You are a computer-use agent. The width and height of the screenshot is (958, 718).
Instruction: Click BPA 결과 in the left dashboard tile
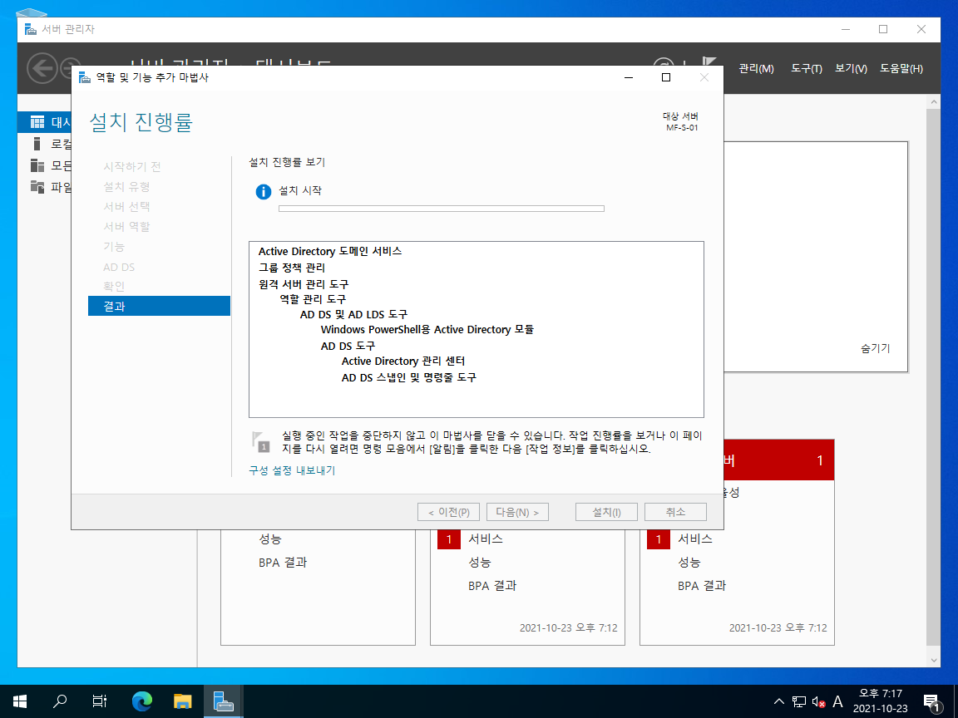(x=283, y=563)
